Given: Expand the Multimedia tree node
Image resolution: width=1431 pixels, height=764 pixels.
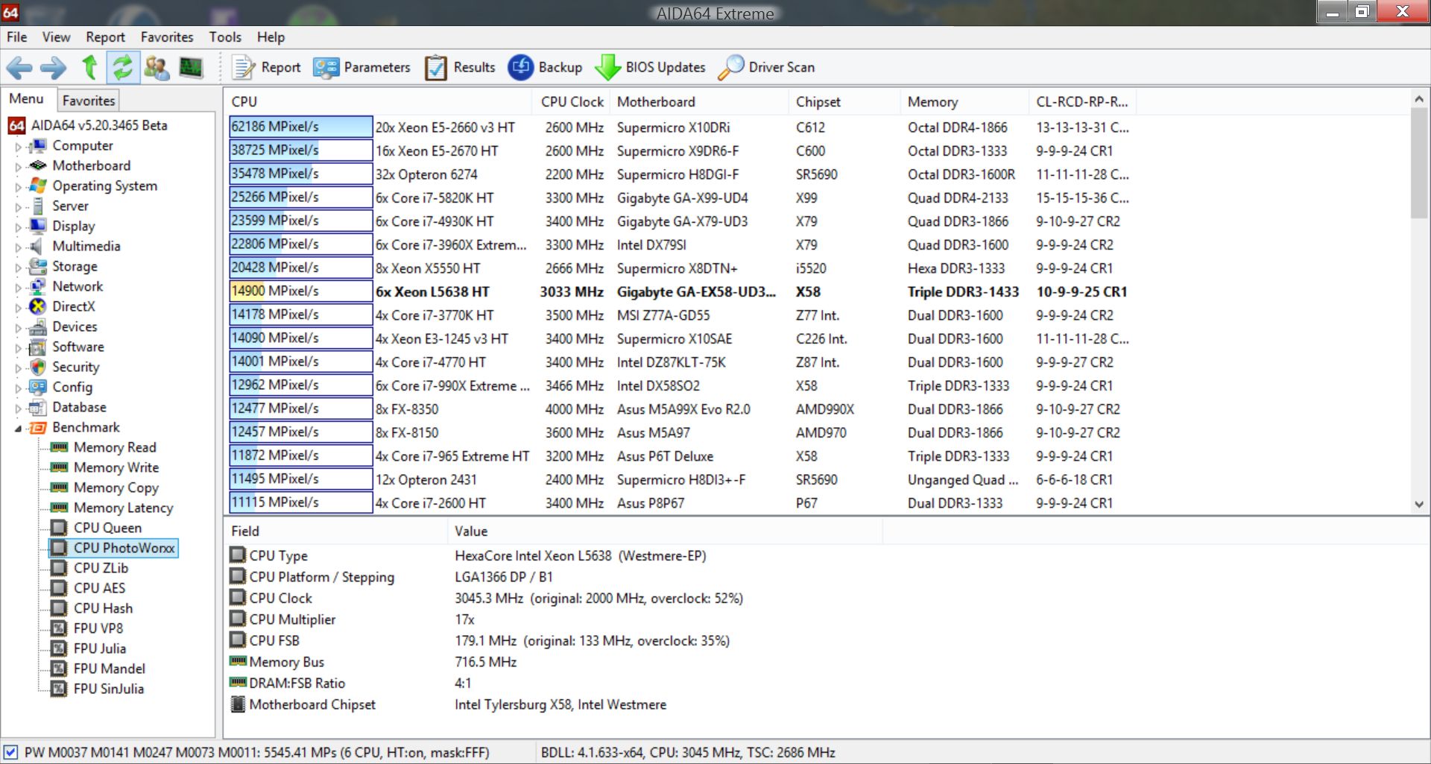Looking at the screenshot, I should pyautogui.click(x=19, y=247).
